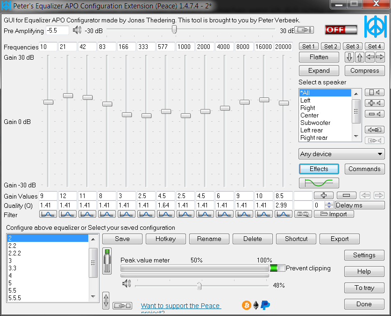
Task: Increase delay with the spinner up arrow
Action: click(329, 204)
